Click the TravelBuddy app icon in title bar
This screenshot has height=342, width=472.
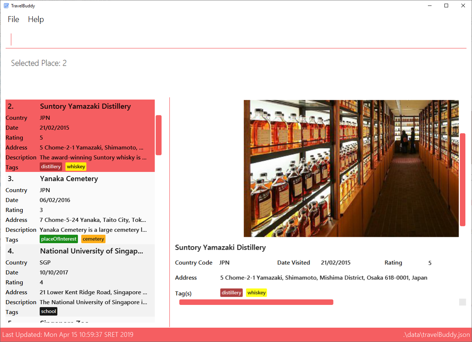tap(6, 6)
